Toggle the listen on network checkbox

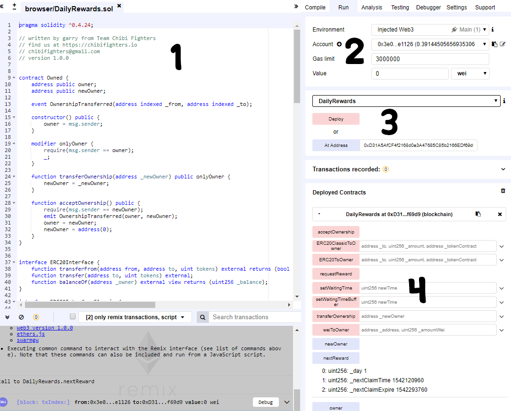[x=73, y=316]
